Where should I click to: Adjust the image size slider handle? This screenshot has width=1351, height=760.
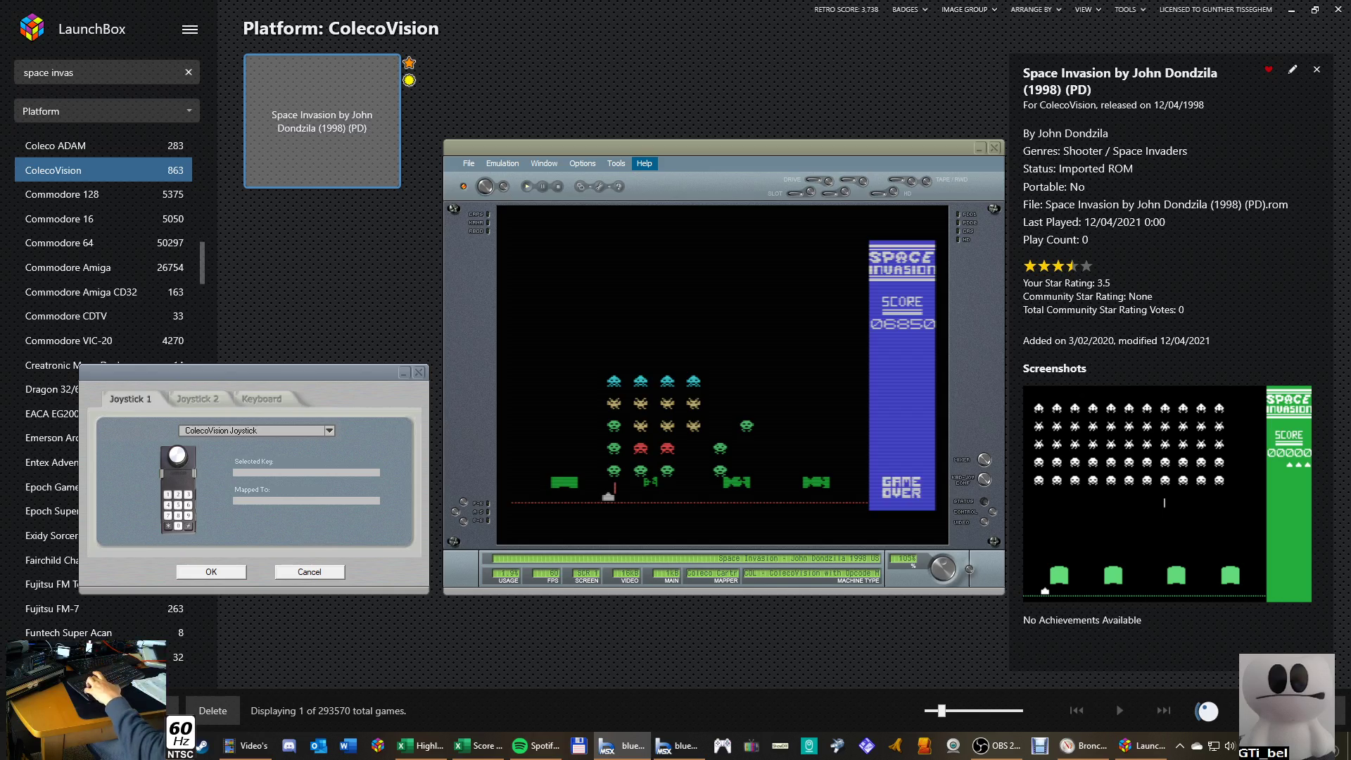[941, 711]
